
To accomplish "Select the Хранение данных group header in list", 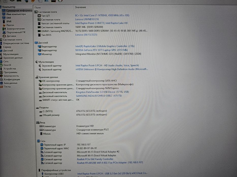I will (47, 77).
